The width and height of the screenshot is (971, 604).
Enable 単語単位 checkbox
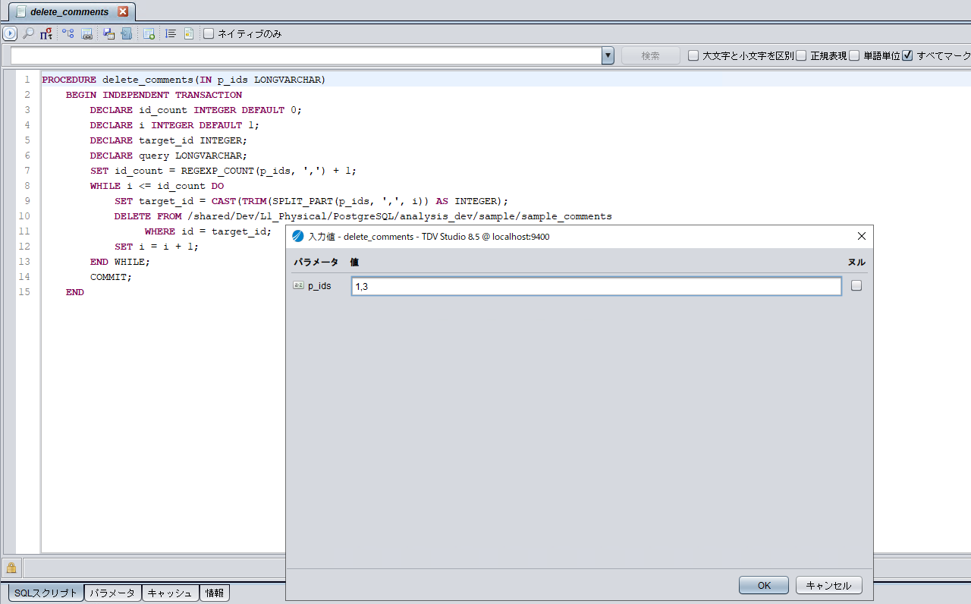click(854, 55)
